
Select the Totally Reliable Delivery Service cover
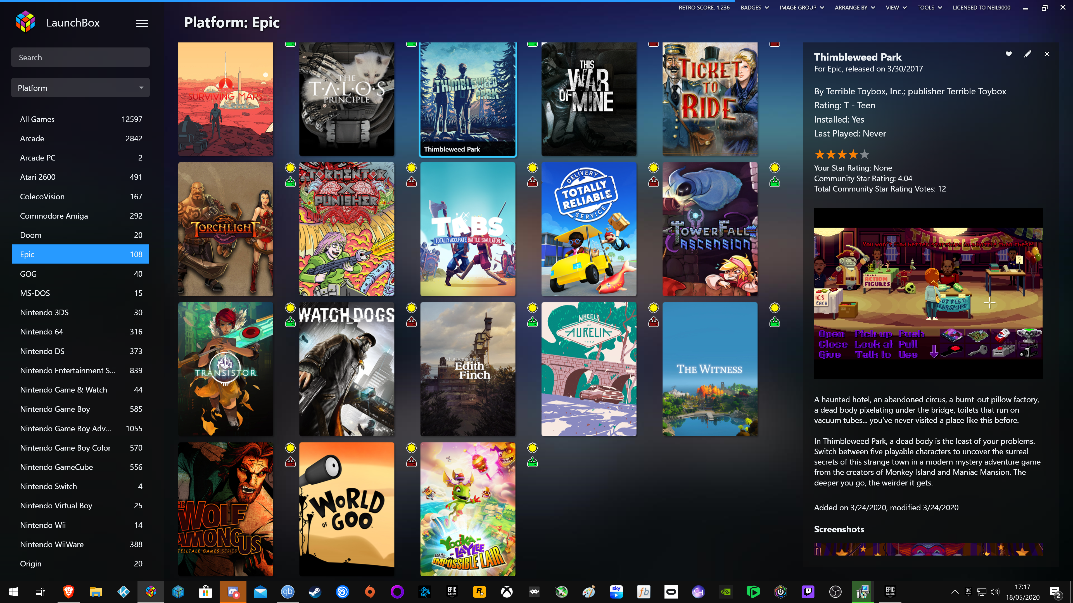click(x=588, y=229)
